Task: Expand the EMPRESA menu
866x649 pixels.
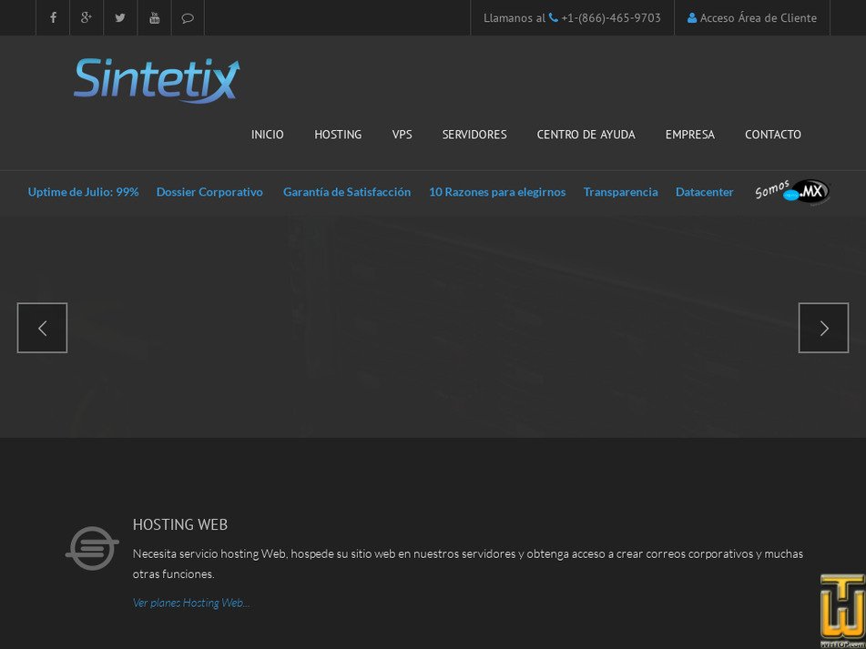Action: click(x=689, y=135)
